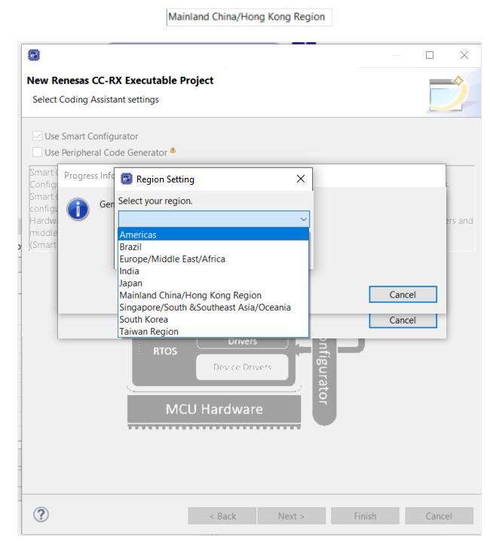Click the Mainland China/Hong Kong Region text box
Screen dimensions: 490x545
(250, 17)
